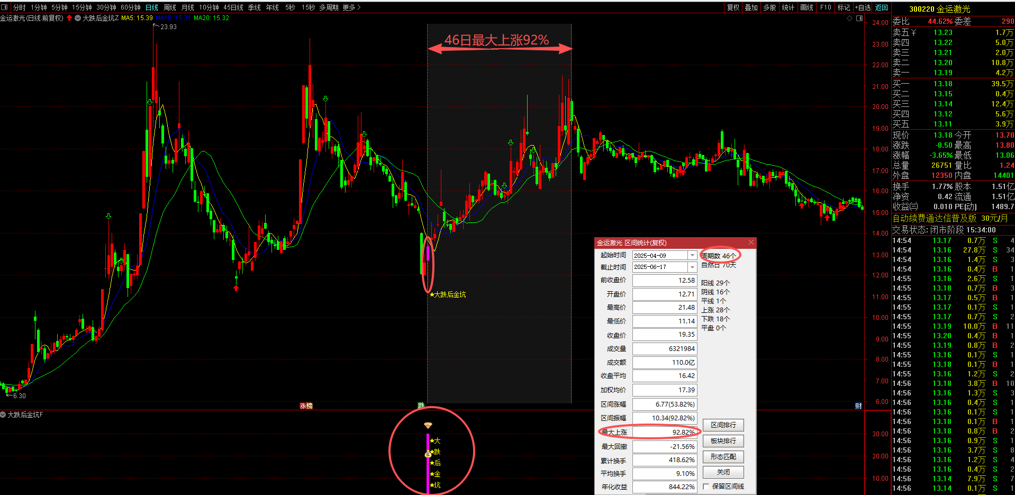1015x495 pixels.
Task: Select the 10分钟 period tab
Action: pos(209,7)
